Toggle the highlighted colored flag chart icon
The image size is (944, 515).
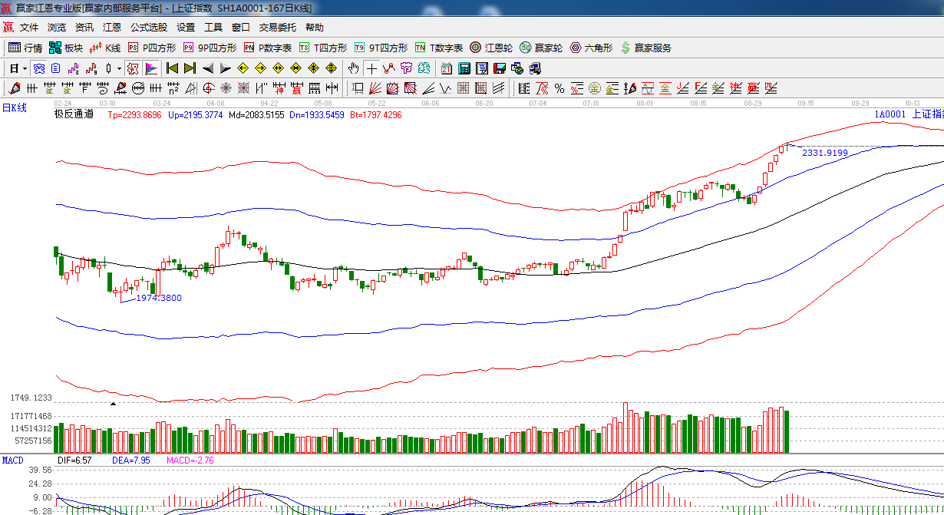pyautogui.click(x=150, y=68)
